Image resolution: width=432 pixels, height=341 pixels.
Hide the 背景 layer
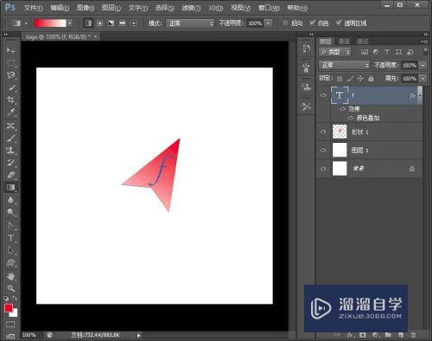[323, 169]
